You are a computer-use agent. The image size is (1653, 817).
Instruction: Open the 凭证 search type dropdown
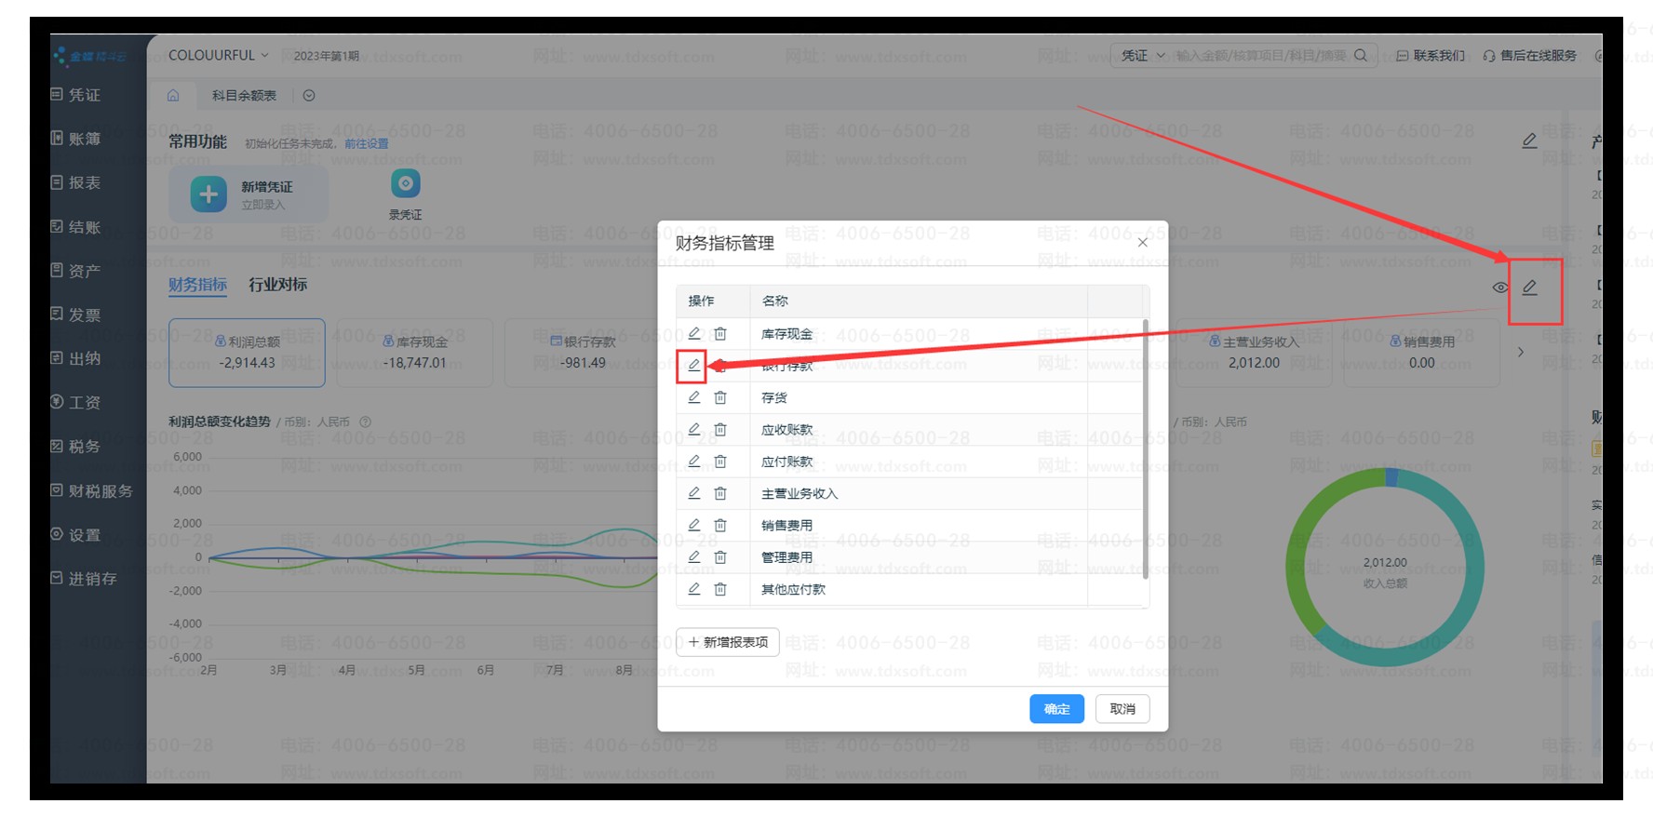point(1143,56)
